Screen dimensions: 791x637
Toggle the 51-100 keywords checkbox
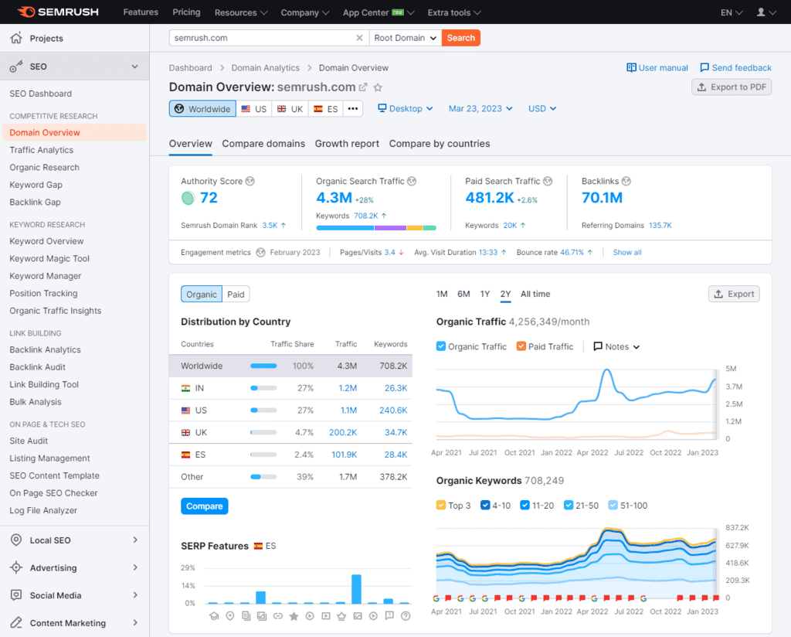pos(613,506)
